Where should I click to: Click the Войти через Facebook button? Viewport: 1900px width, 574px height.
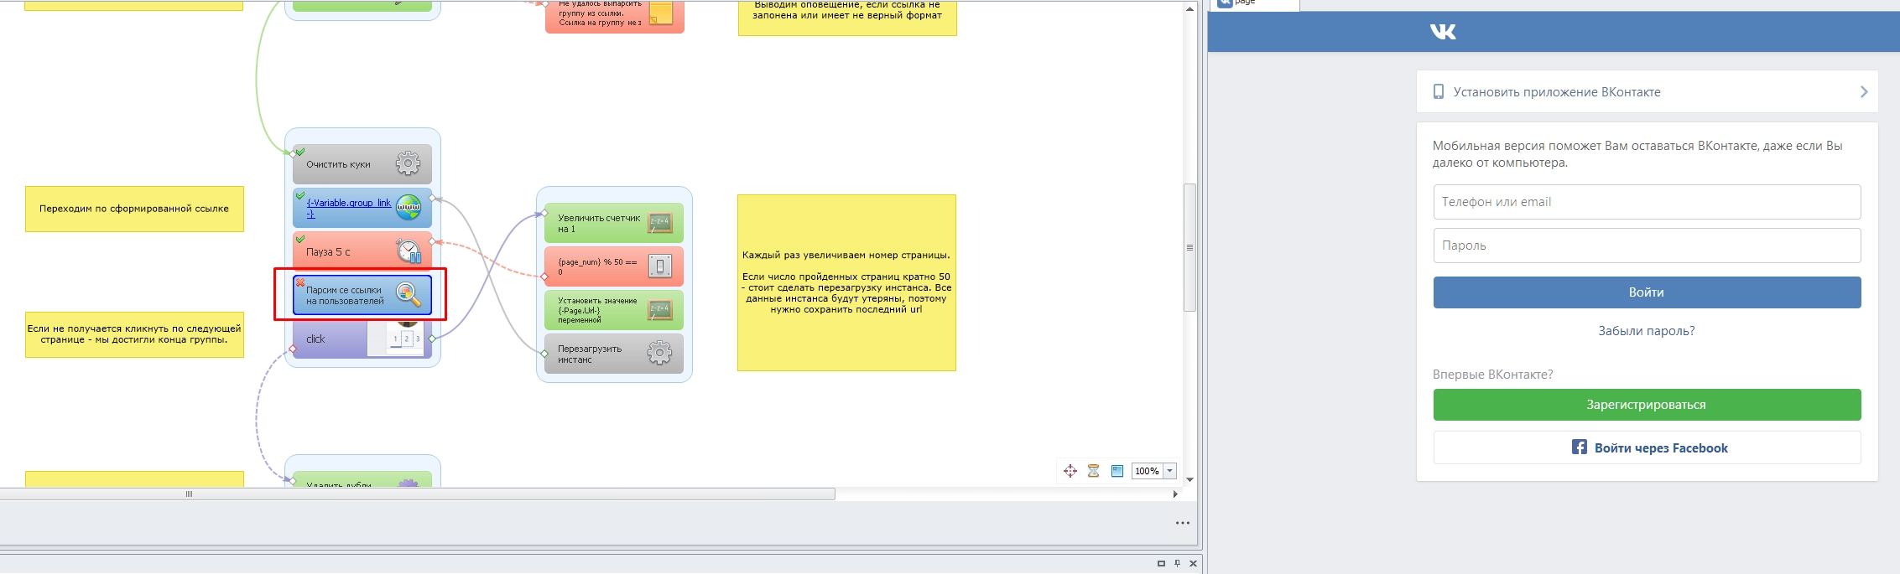pos(1647,447)
